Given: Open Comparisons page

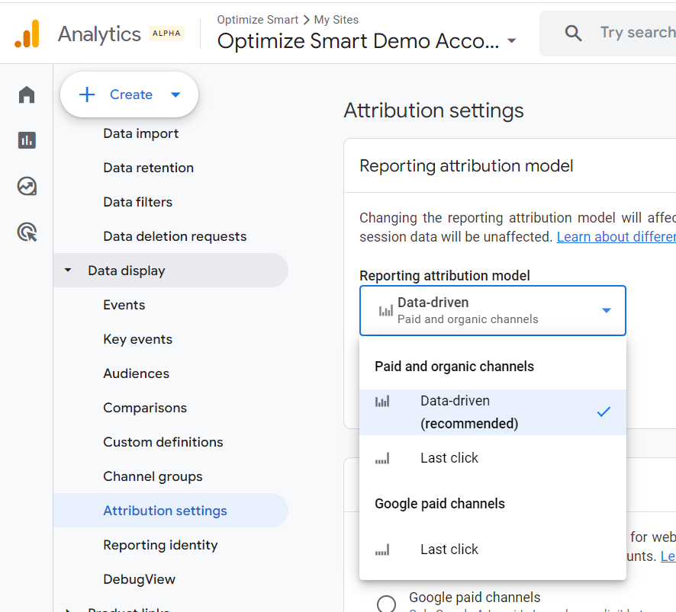Looking at the screenshot, I should point(145,408).
